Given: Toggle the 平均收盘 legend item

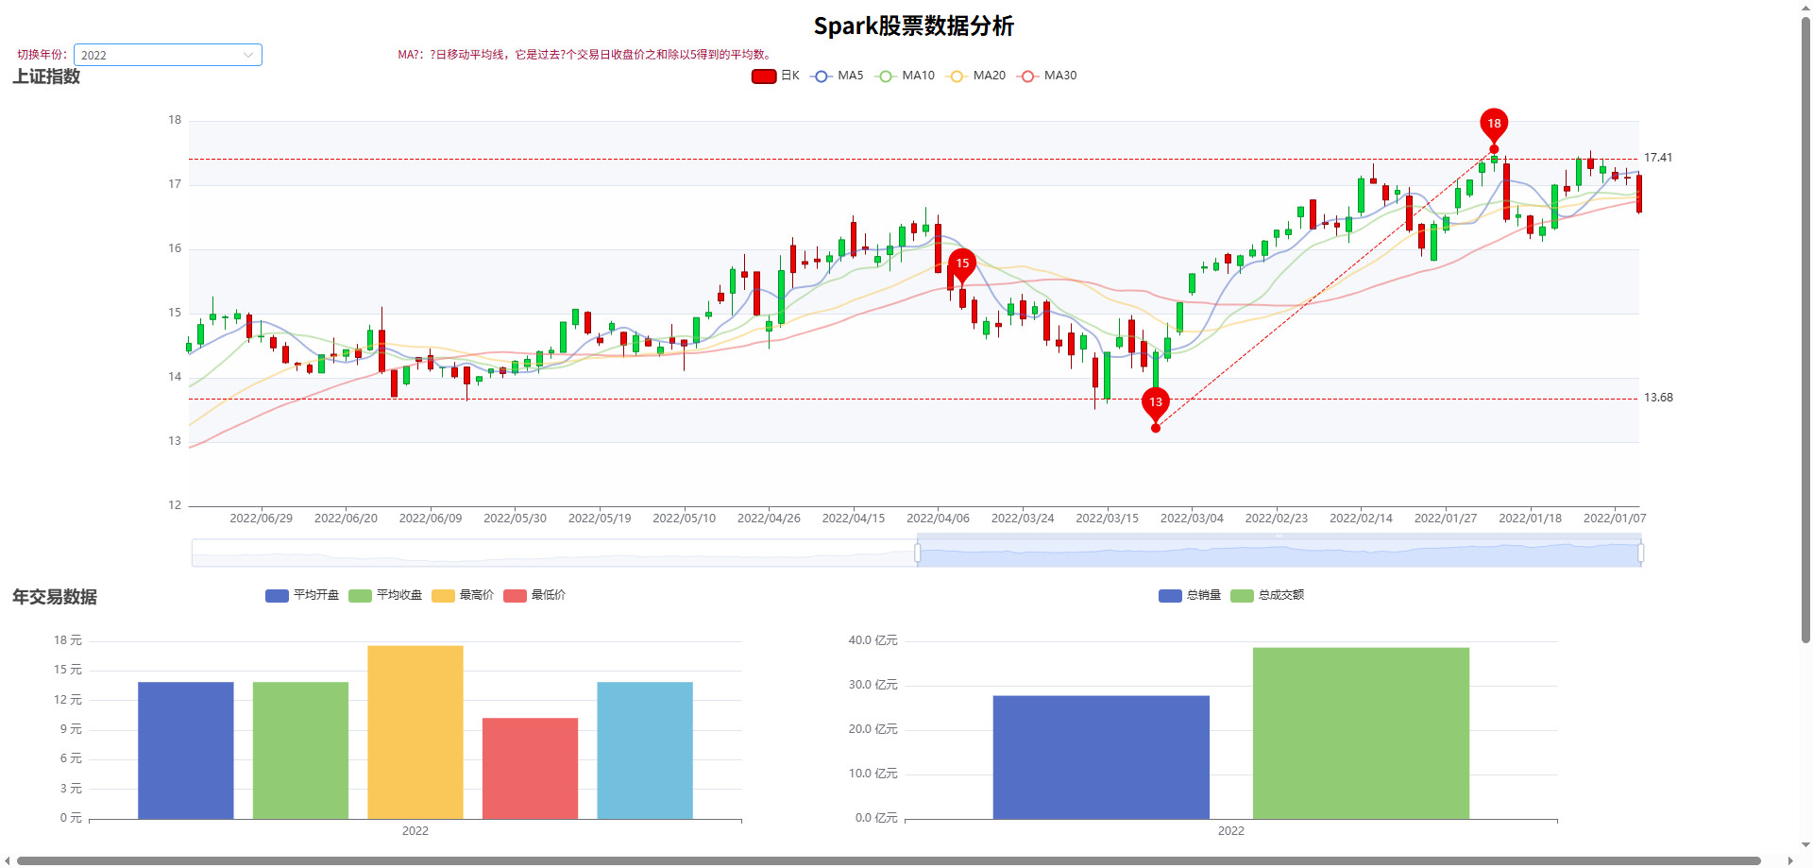Looking at the screenshot, I should (385, 595).
